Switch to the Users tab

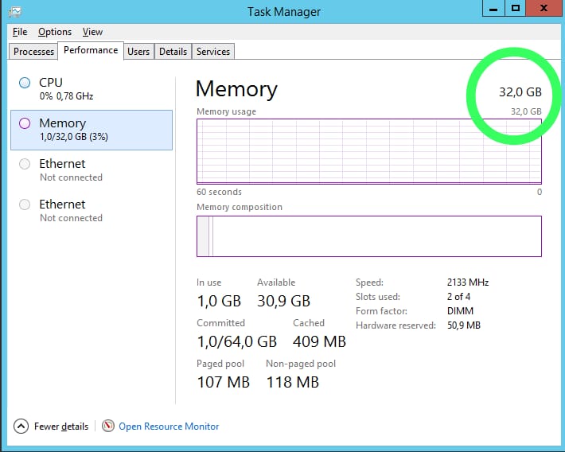coord(138,52)
